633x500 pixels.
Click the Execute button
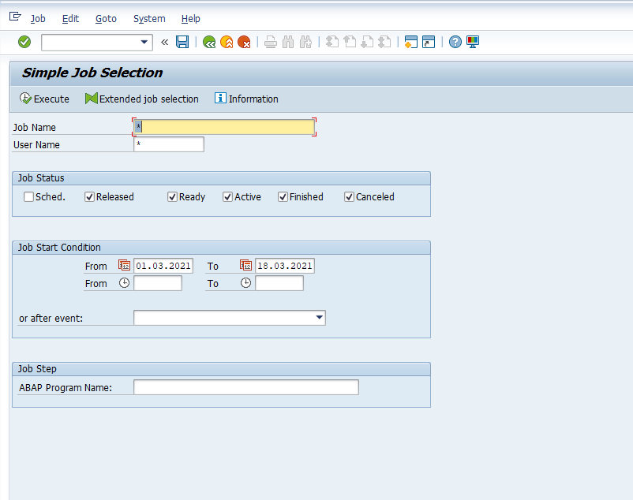tap(44, 99)
